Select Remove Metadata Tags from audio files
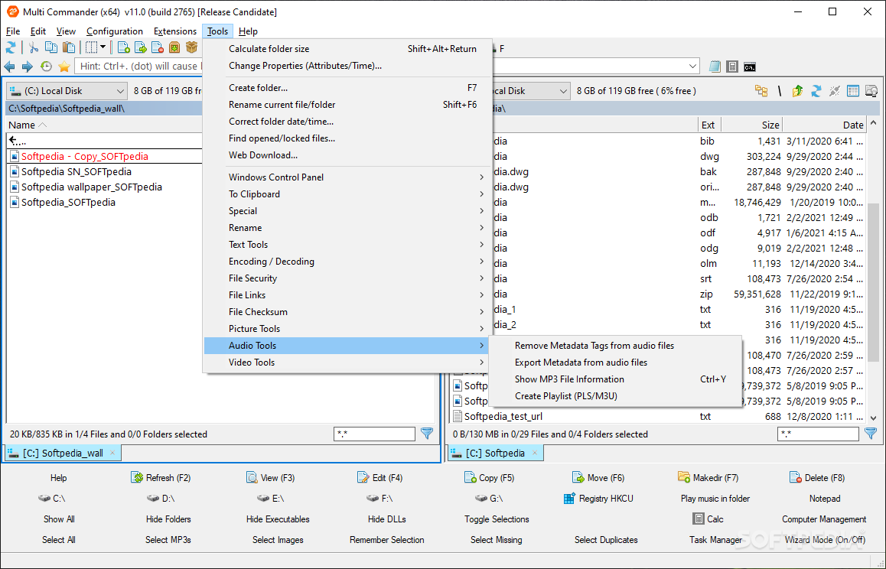Screen dimensions: 886x569 click(615, 345)
